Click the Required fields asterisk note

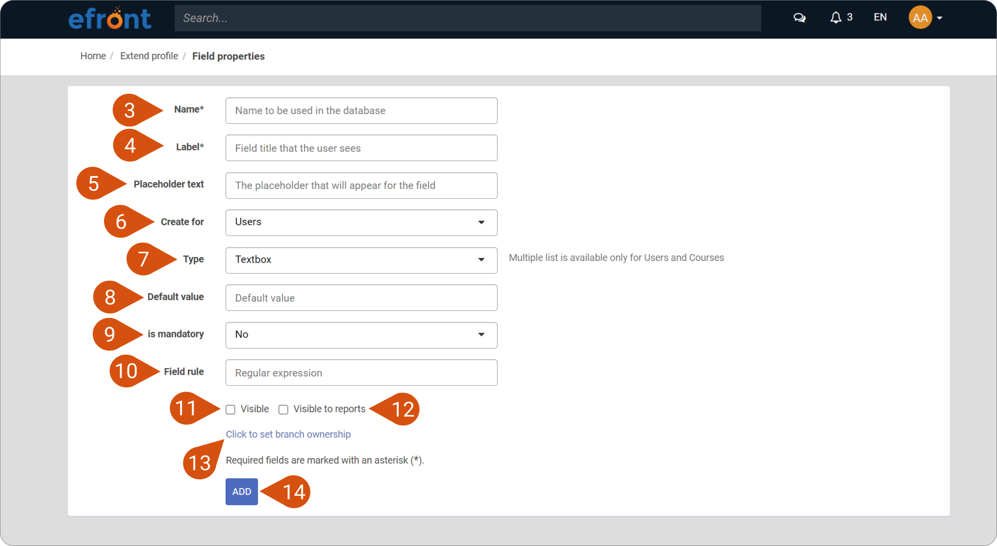[325, 460]
